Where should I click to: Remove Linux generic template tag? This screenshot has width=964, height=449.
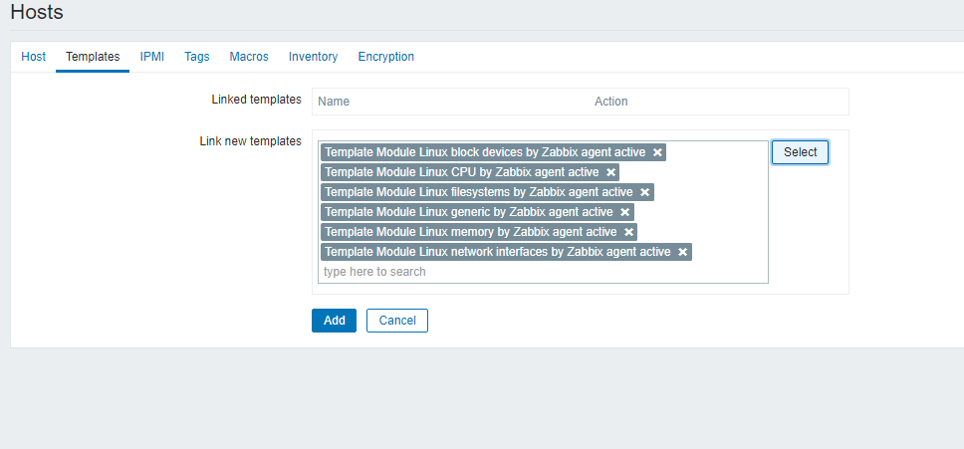624,212
